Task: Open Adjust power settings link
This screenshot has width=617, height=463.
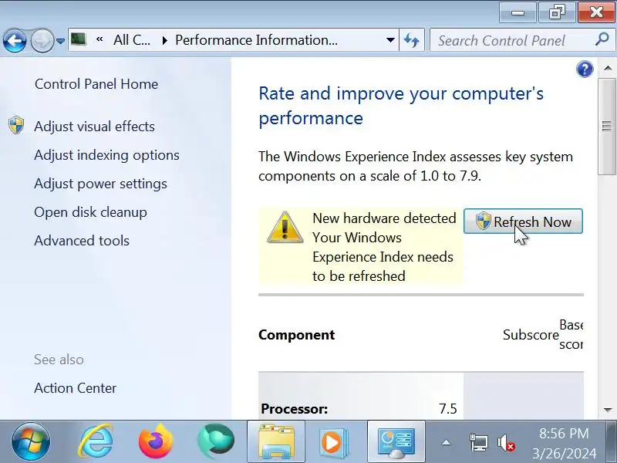Action: pos(101,184)
